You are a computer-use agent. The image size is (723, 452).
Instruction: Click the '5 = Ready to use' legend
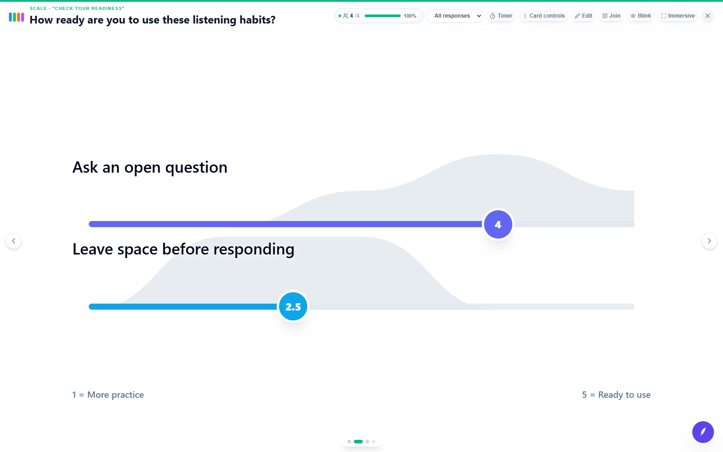pyautogui.click(x=616, y=395)
